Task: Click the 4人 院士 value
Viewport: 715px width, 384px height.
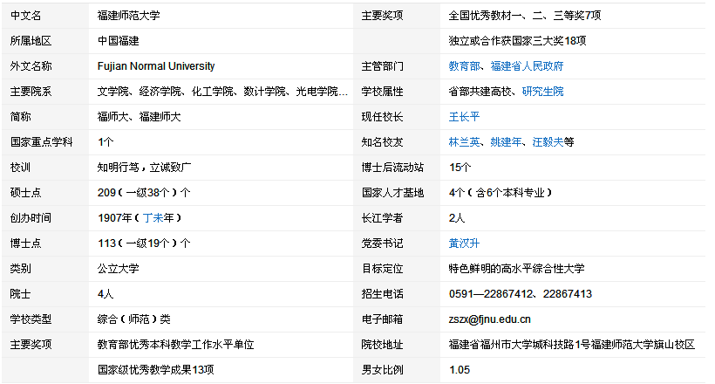Action: 106,294
